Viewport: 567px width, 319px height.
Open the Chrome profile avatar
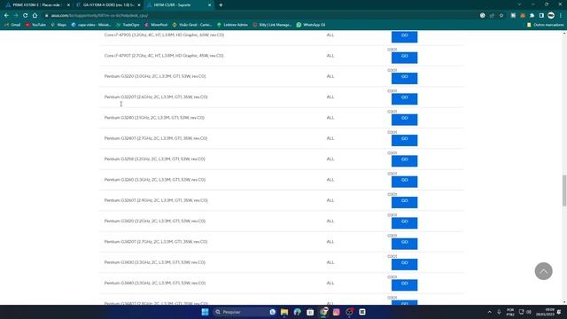click(551, 16)
